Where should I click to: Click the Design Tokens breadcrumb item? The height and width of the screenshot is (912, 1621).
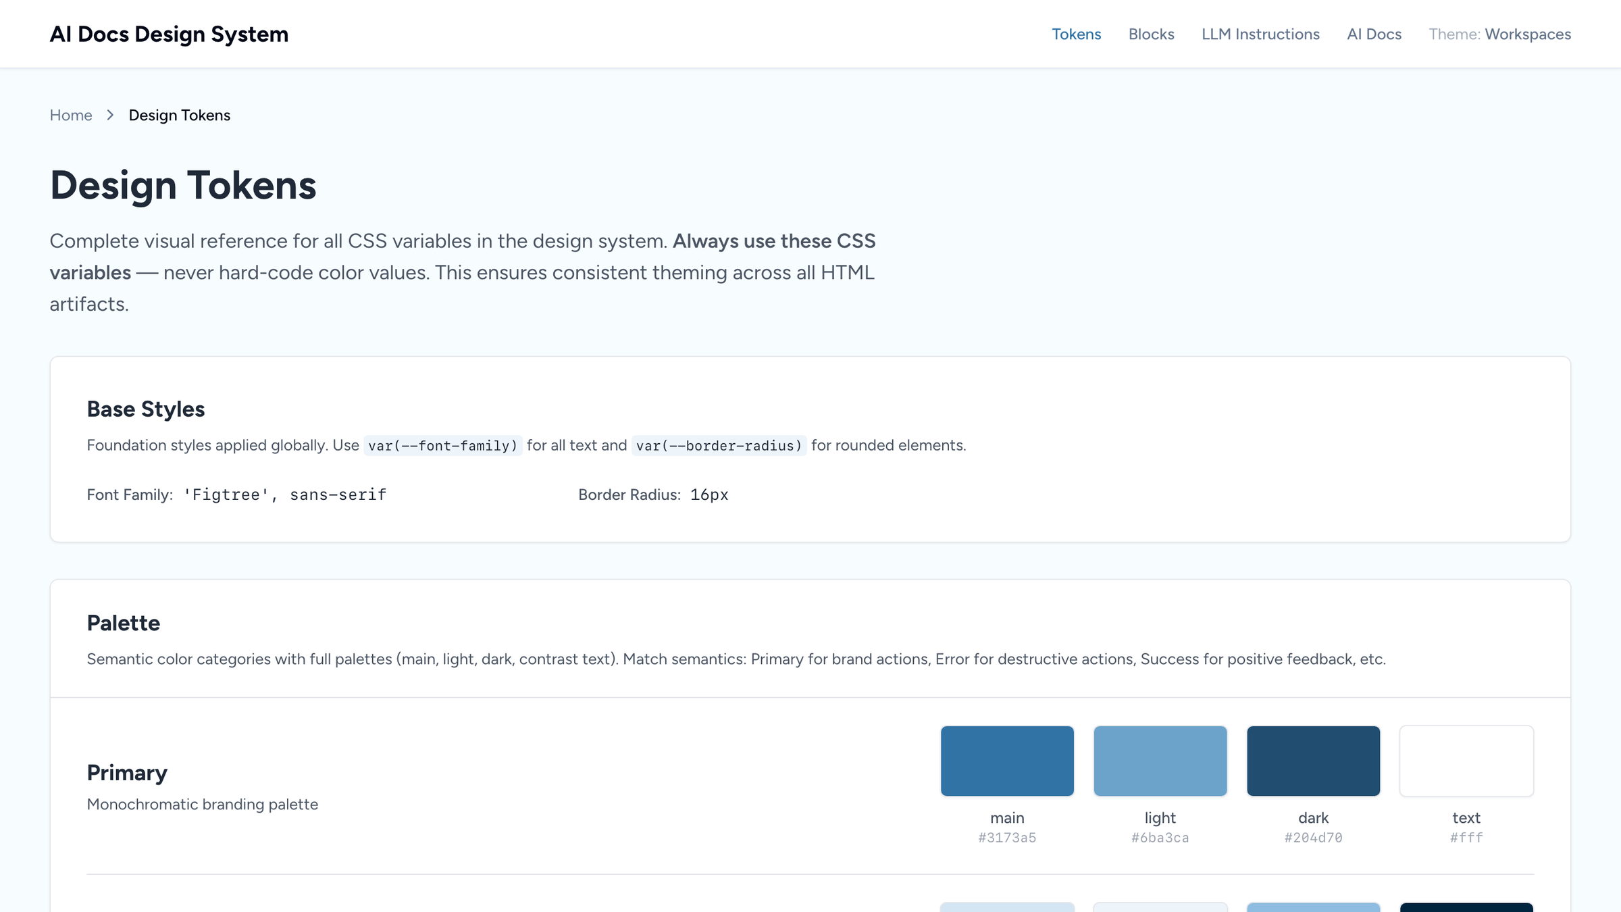click(180, 115)
